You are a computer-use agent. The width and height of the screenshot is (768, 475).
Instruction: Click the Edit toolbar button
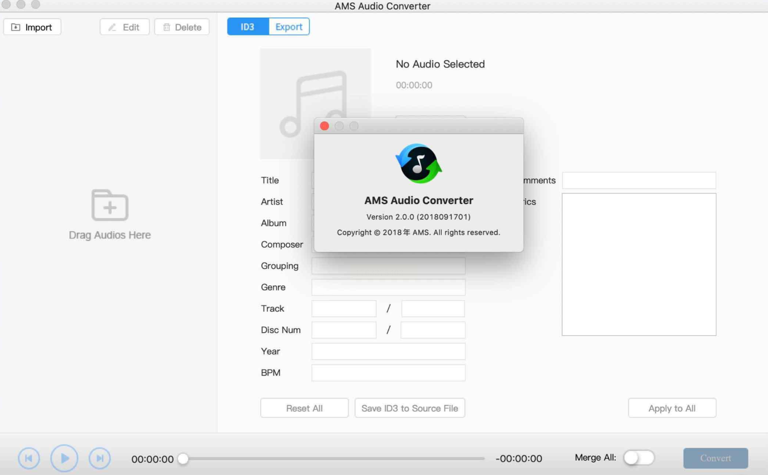tap(124, 27)
